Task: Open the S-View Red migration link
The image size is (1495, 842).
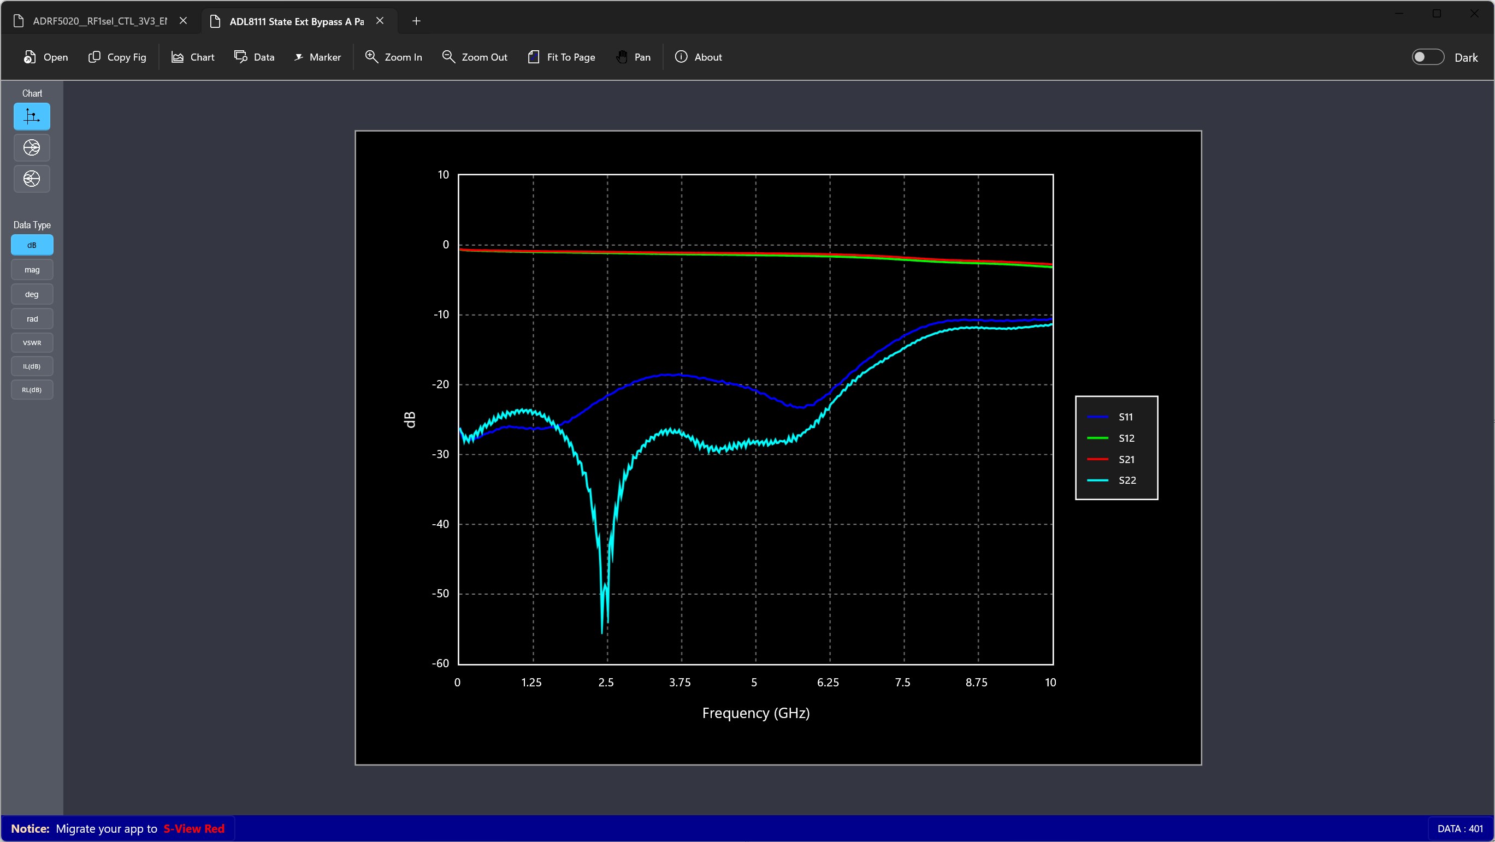Action: (x=194, y=829)
